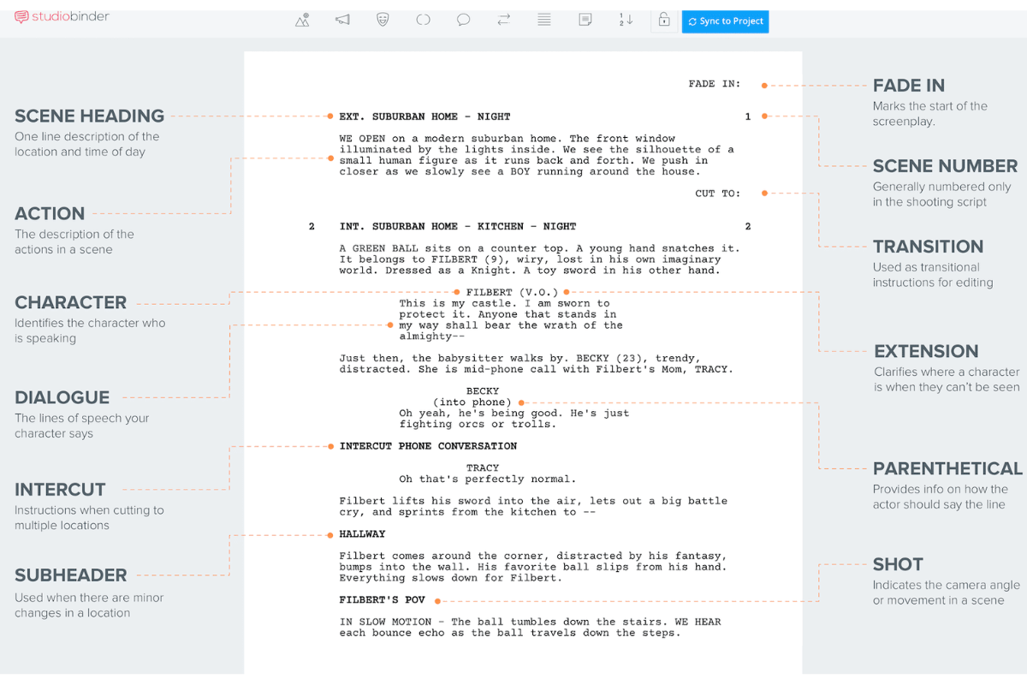This screenshot has height=685, width=1027.
Task: Click the scene heading mountain icon
Action: 302,21
